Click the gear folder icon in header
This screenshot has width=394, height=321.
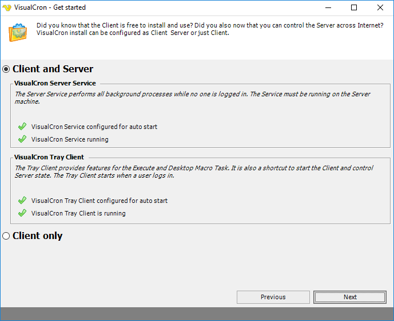[18, 32]
